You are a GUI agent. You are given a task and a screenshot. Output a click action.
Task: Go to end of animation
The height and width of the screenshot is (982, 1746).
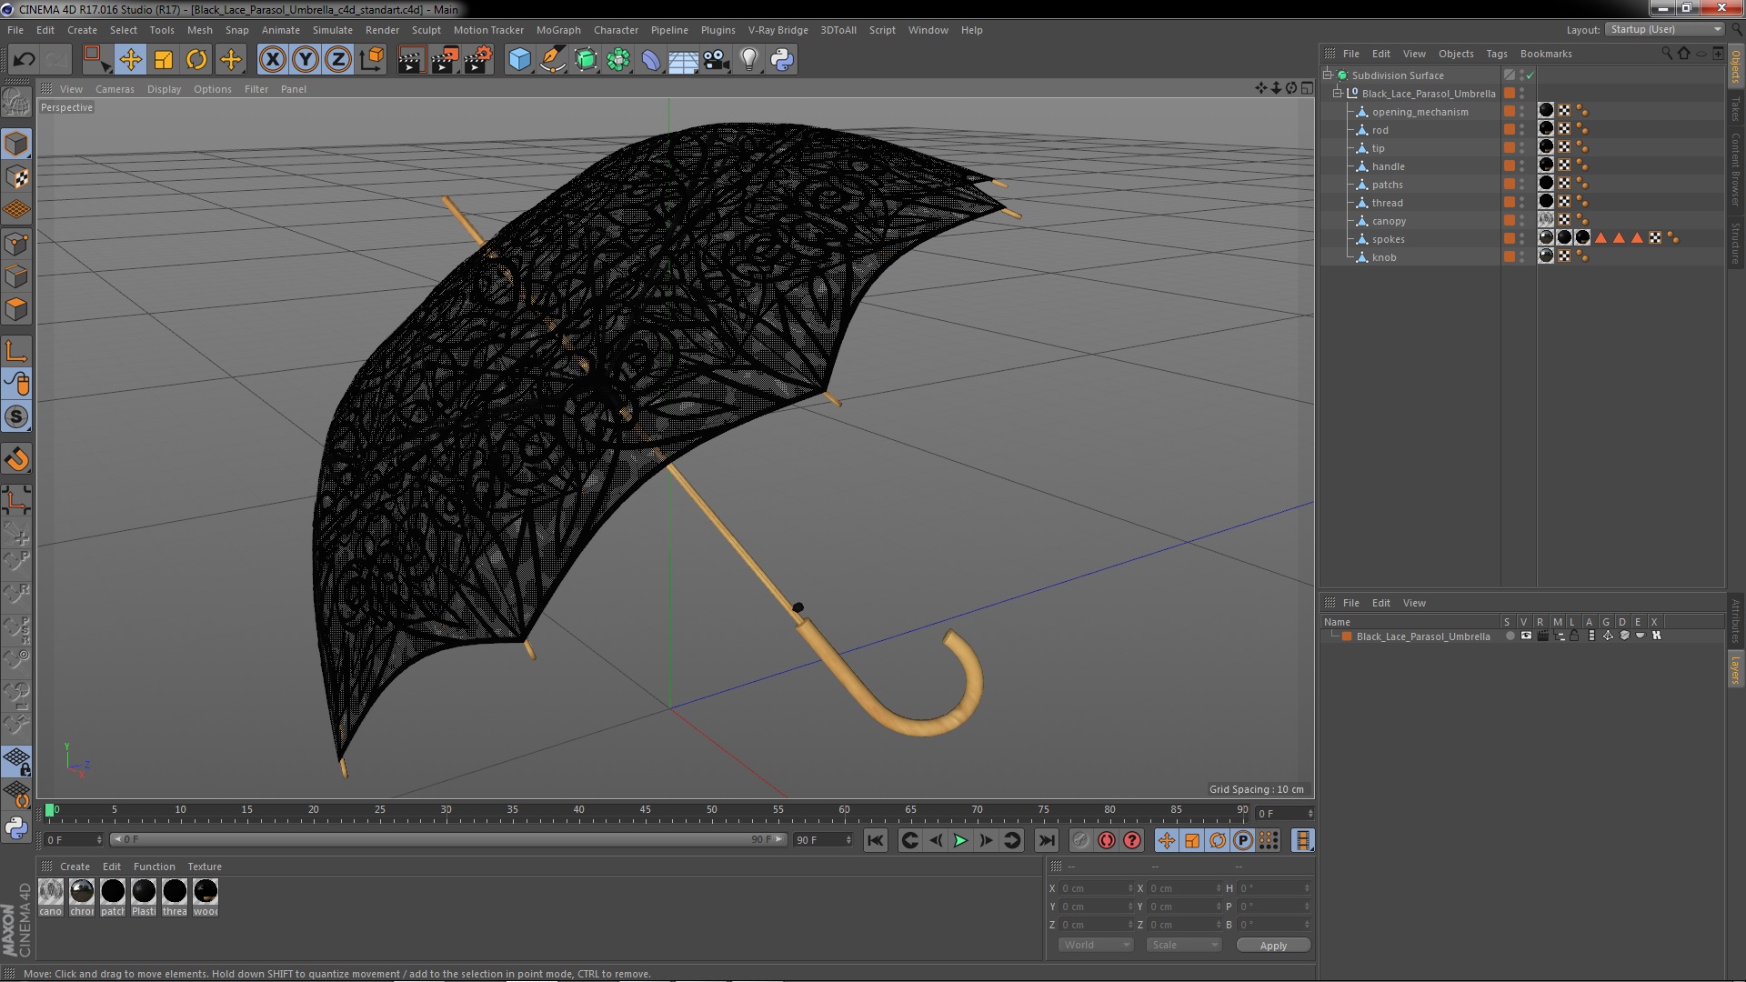pyautogui.click(x=1047, y=841)
